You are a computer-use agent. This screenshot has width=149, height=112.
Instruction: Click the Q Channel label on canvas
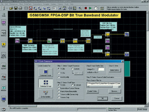click(98, 51)
